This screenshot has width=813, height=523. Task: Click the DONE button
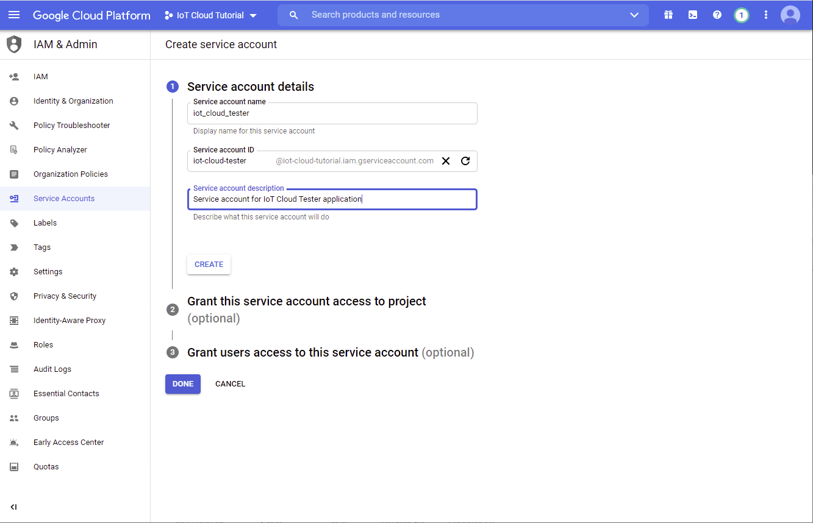coord(183,384)
